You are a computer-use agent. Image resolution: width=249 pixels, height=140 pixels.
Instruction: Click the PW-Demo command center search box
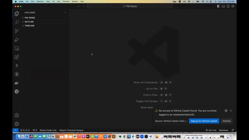pos(130,6)
